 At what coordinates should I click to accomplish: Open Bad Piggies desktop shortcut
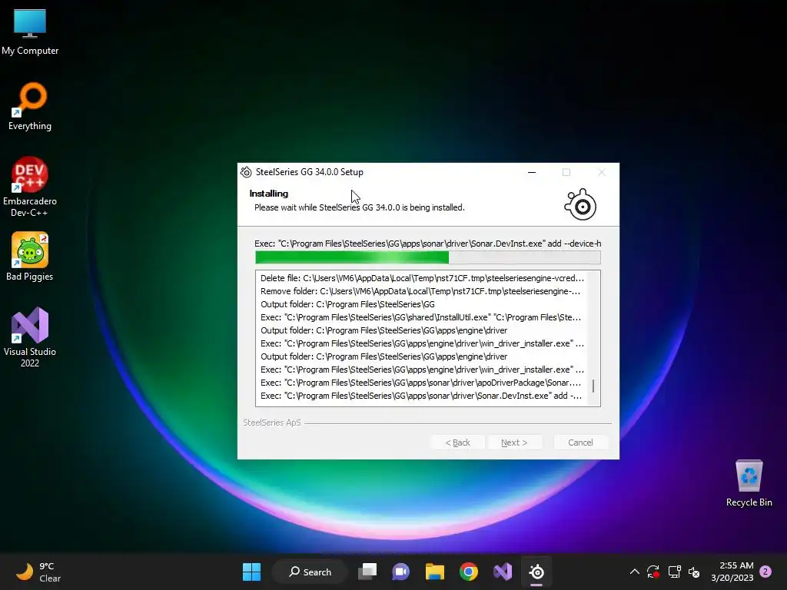(x=30, y=257)
